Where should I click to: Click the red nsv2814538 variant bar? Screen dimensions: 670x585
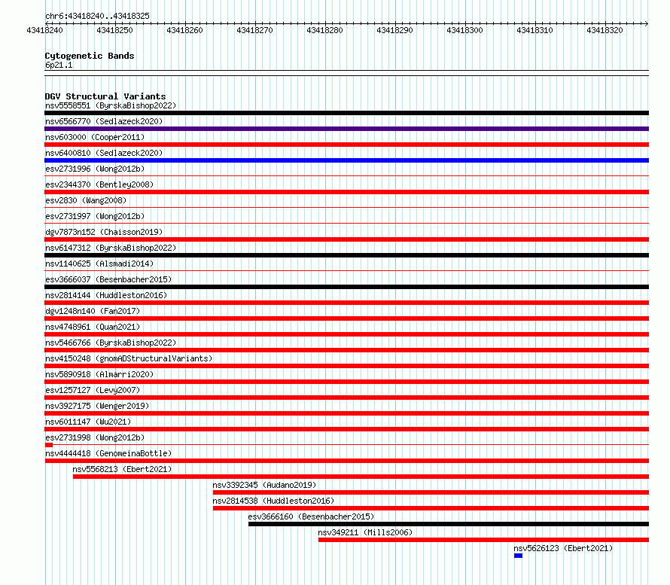(x=431, y=508)
